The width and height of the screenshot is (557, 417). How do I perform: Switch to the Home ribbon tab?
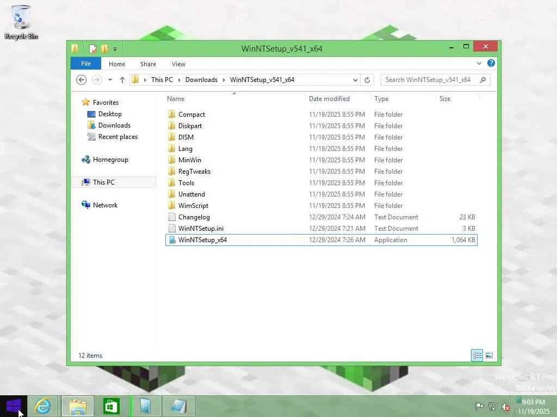tap(117, 64)
